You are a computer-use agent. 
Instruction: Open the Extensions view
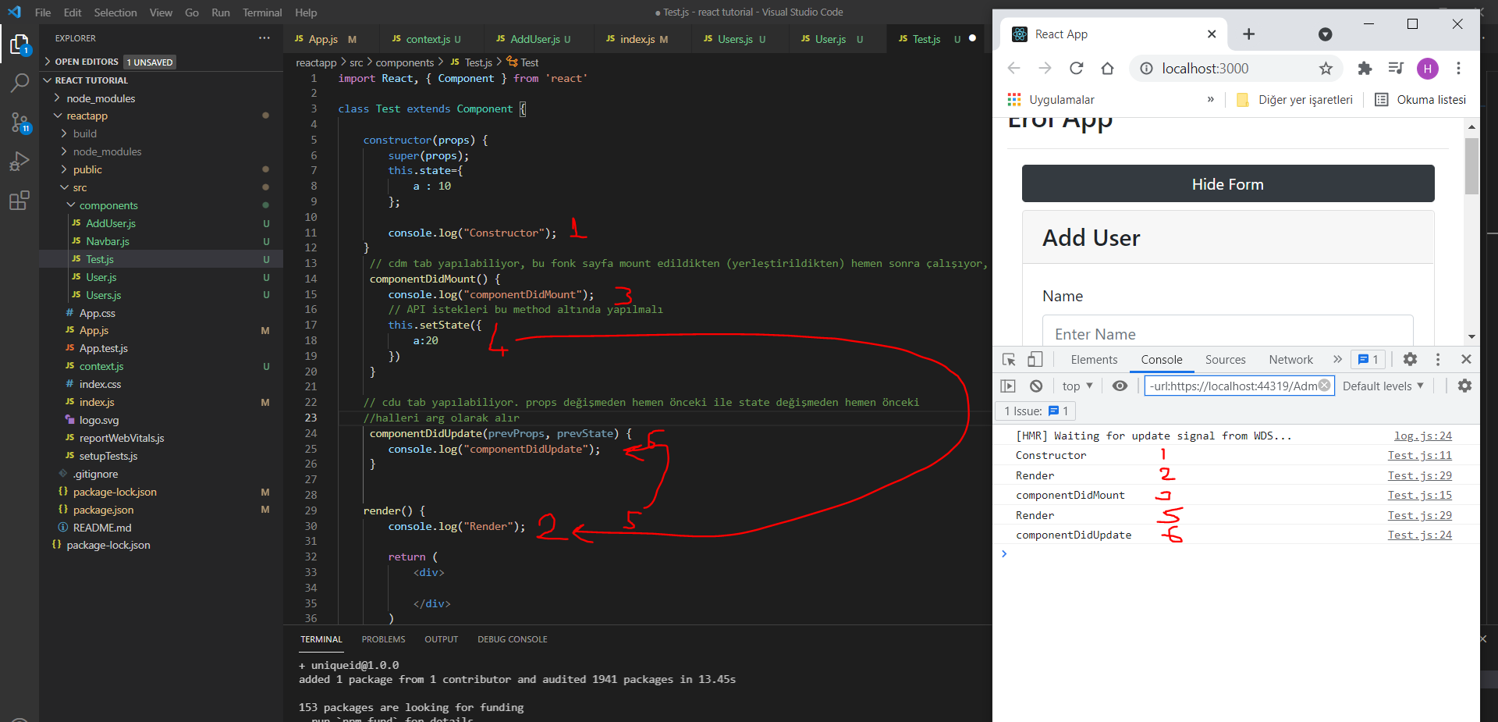(x=20, y=201)
